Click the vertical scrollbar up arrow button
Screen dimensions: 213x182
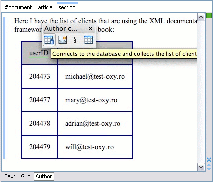[201, 17]
